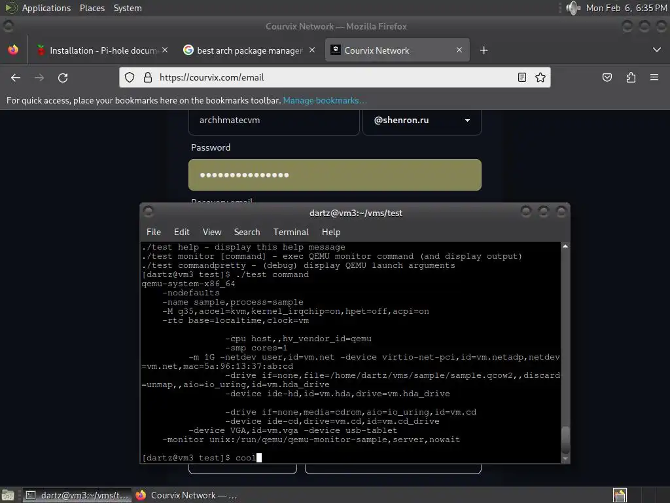This screenshot has height=503, width=670.
Task: Click the show desktop icon in bottom panel
Action: click(8, 495)
